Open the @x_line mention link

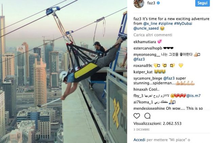coord(150,24)
